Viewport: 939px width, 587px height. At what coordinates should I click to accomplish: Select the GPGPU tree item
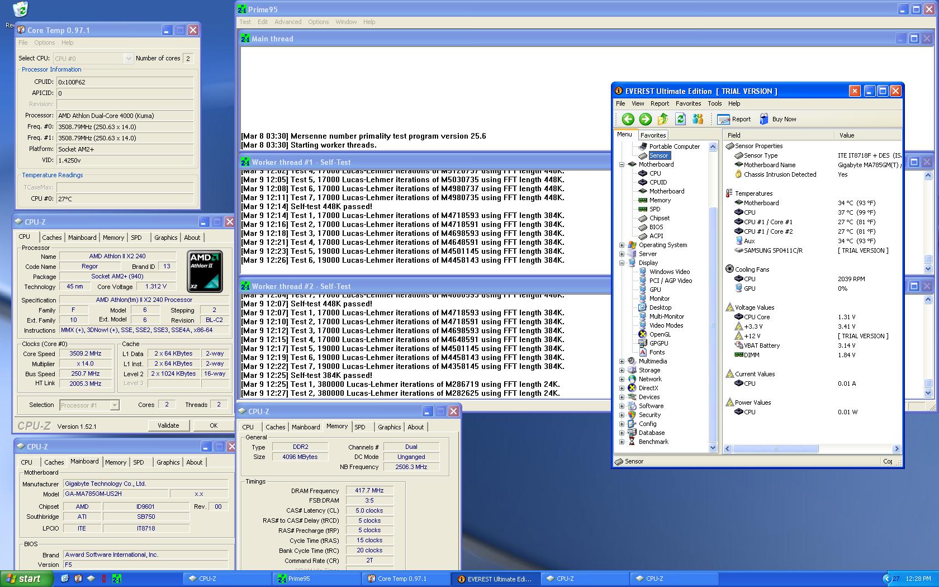pos(658,343)
